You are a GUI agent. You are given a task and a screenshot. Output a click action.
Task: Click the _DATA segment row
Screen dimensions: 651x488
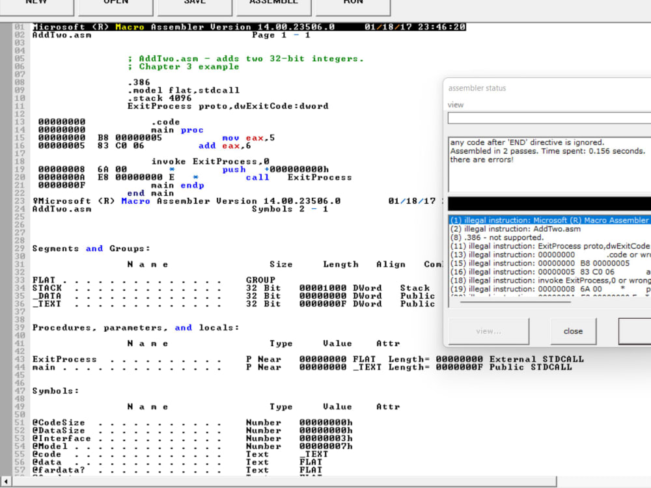(x=234, y=296)
